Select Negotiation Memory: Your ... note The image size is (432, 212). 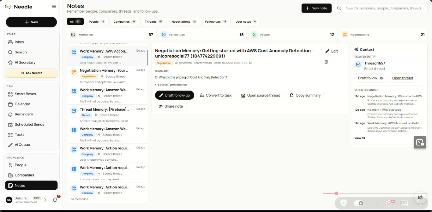pos(107,76)
